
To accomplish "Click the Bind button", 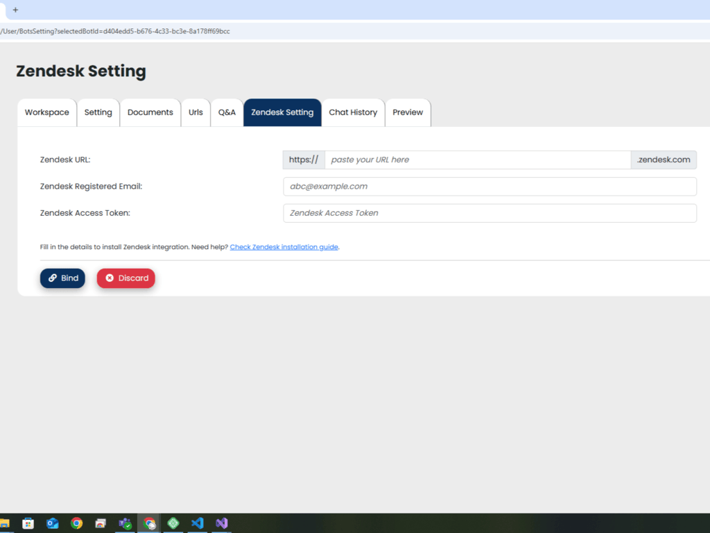I will point(62,278).
